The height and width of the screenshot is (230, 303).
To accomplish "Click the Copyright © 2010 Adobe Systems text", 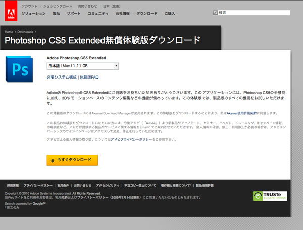I will pos(53,193).
